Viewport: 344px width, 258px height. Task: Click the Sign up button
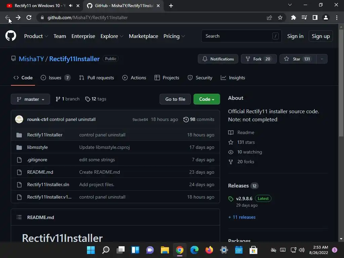tap(321, 36)
